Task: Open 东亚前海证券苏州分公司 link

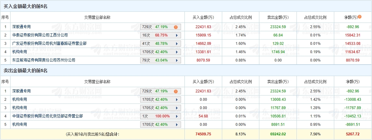Action: coord(43,60)
